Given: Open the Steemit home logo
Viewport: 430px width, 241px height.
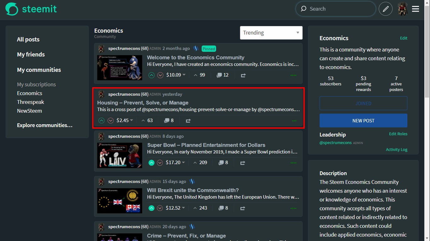Looking at the screenshot, I should click(x=31, y=9).
